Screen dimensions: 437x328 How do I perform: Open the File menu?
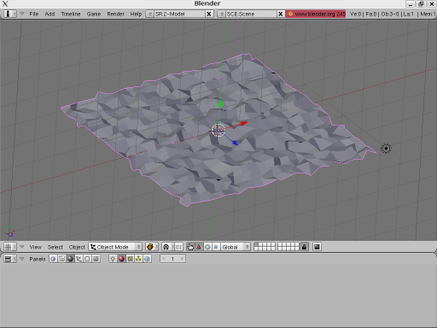point(34,14)
